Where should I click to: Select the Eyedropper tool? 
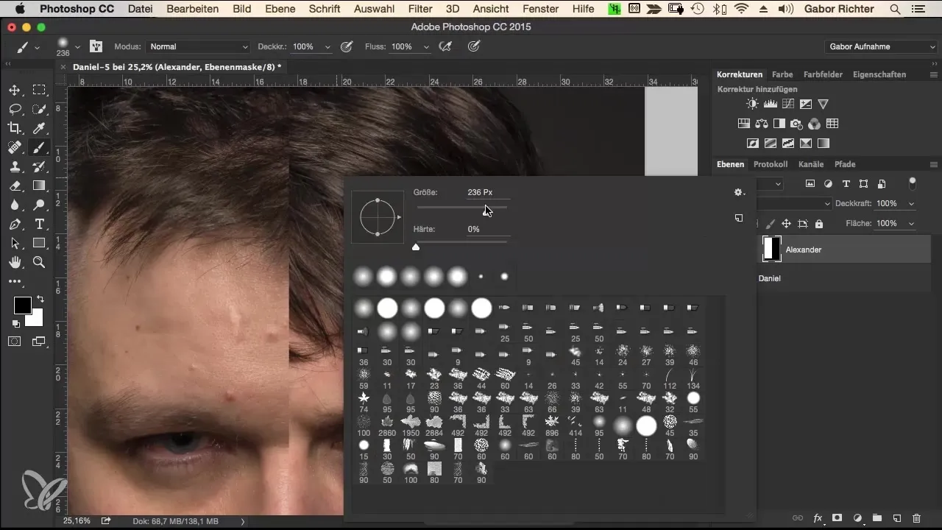[x=39, y=128]
